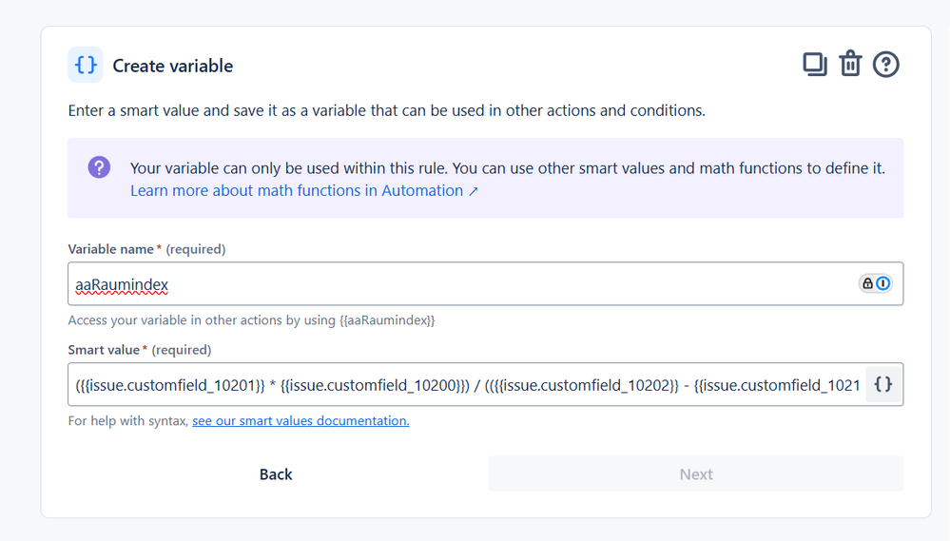Click into the Smart value expression field
This screenshot has width=950, height=541.
[x=466, y=384]
